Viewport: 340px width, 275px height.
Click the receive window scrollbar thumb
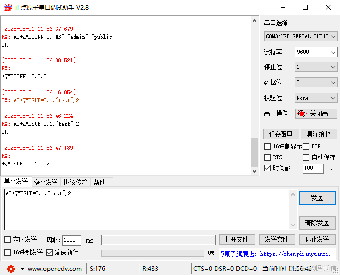(x=254, y=152)
